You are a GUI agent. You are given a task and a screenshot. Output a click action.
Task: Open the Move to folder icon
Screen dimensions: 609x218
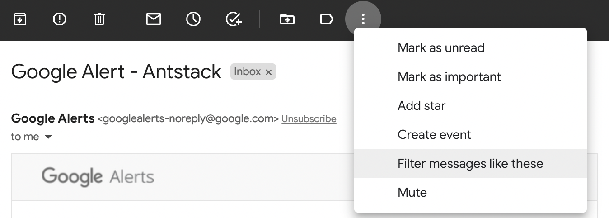coord(287,19)
